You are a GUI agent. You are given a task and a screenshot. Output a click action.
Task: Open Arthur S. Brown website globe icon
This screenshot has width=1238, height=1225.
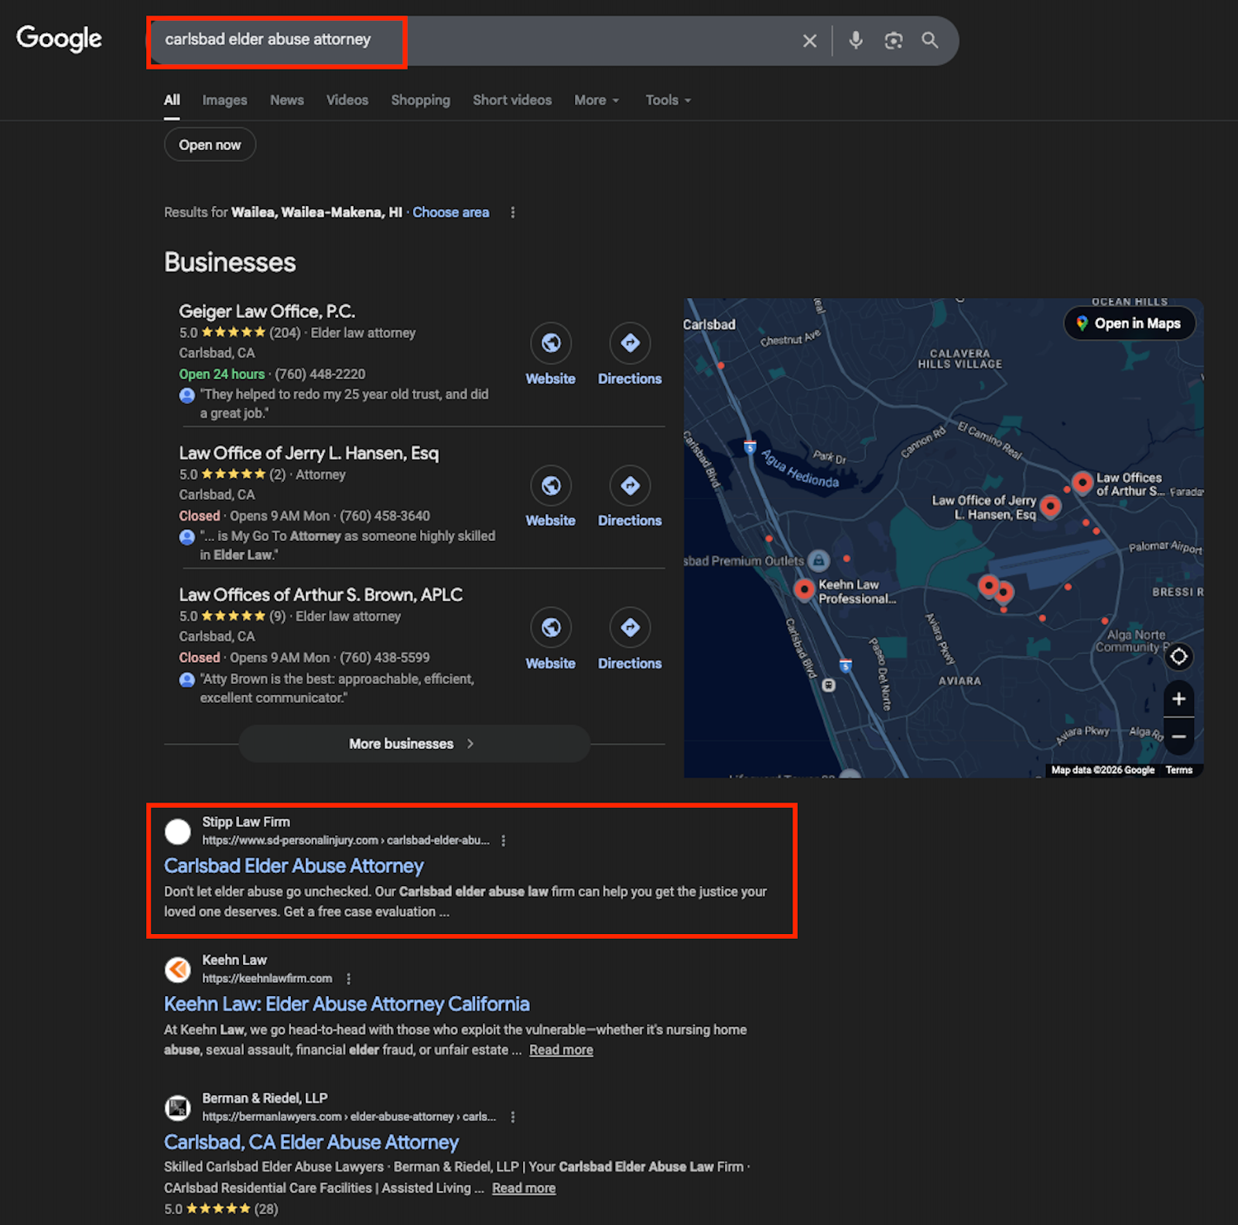pos(551,627)
